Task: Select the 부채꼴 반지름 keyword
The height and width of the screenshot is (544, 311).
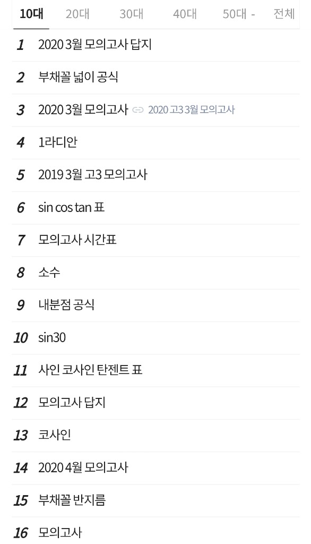Action: pyautogui.click(x=72, y=500)
